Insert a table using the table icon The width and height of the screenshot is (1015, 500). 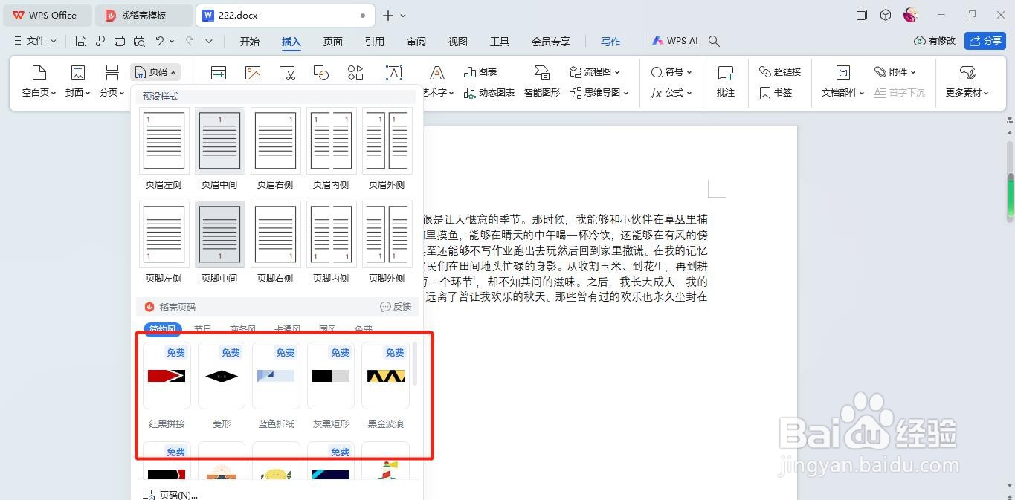tap(218, 72)
